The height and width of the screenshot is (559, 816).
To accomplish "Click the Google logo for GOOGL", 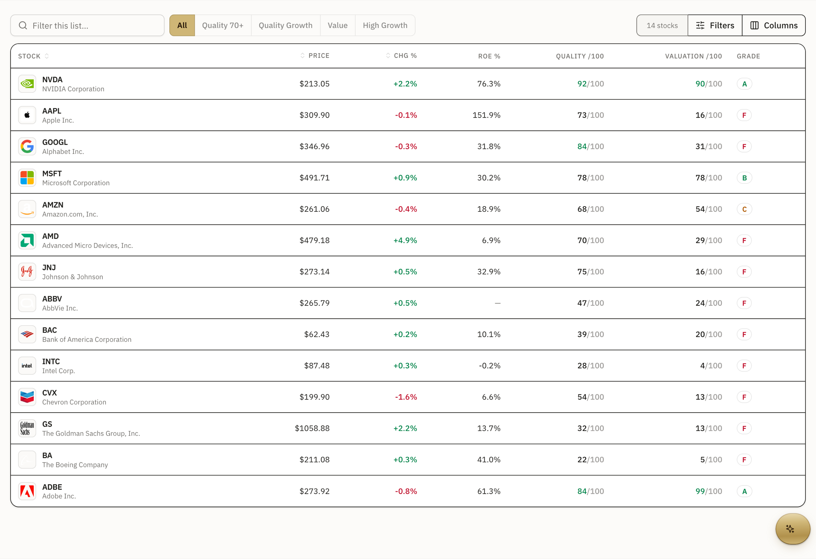I will (27, 146).
